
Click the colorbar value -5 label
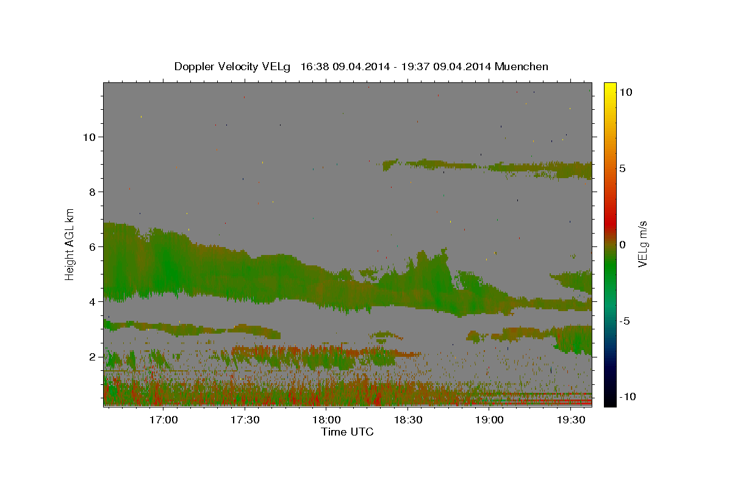coord(624,321)
